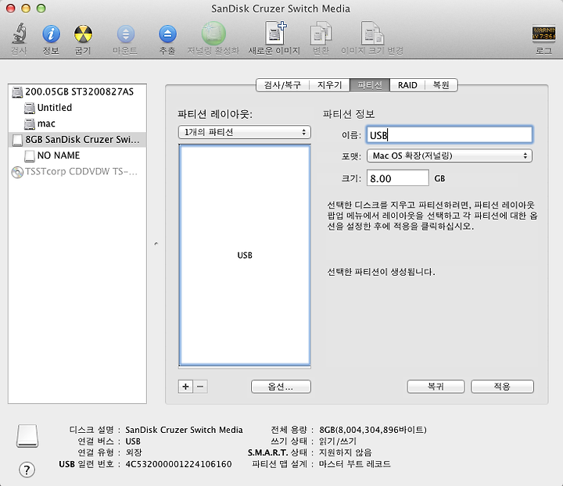563x486 pixels.
Task: Select 200.05GB ST3200827AS disk in sidebar
Action: (77, 92)
